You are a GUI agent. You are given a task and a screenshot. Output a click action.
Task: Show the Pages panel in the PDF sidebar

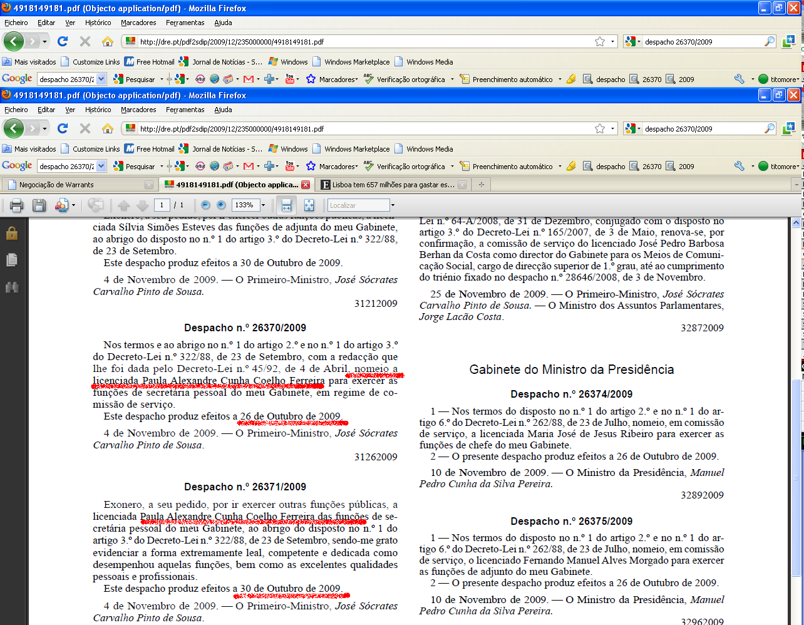(x=11, y=260)
